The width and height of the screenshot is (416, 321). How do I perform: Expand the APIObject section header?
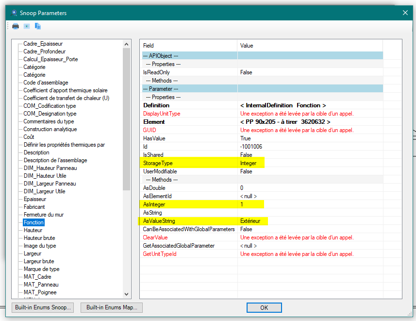click(160, 55)
